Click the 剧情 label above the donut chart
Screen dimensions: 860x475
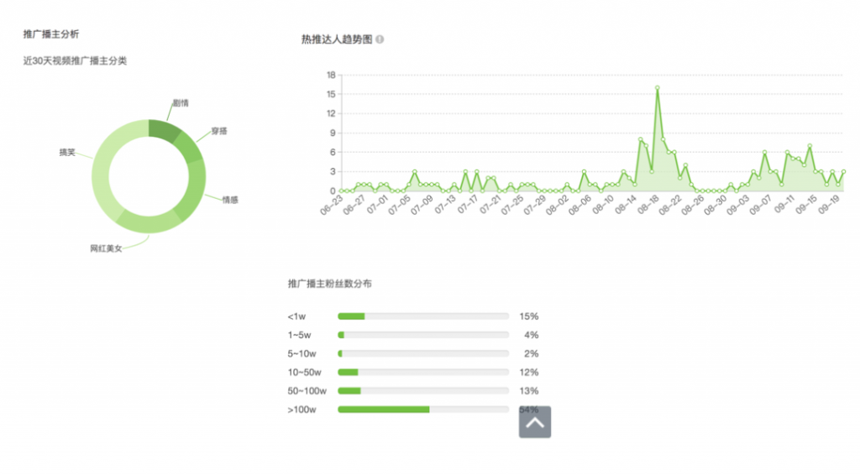pos(180,102)
